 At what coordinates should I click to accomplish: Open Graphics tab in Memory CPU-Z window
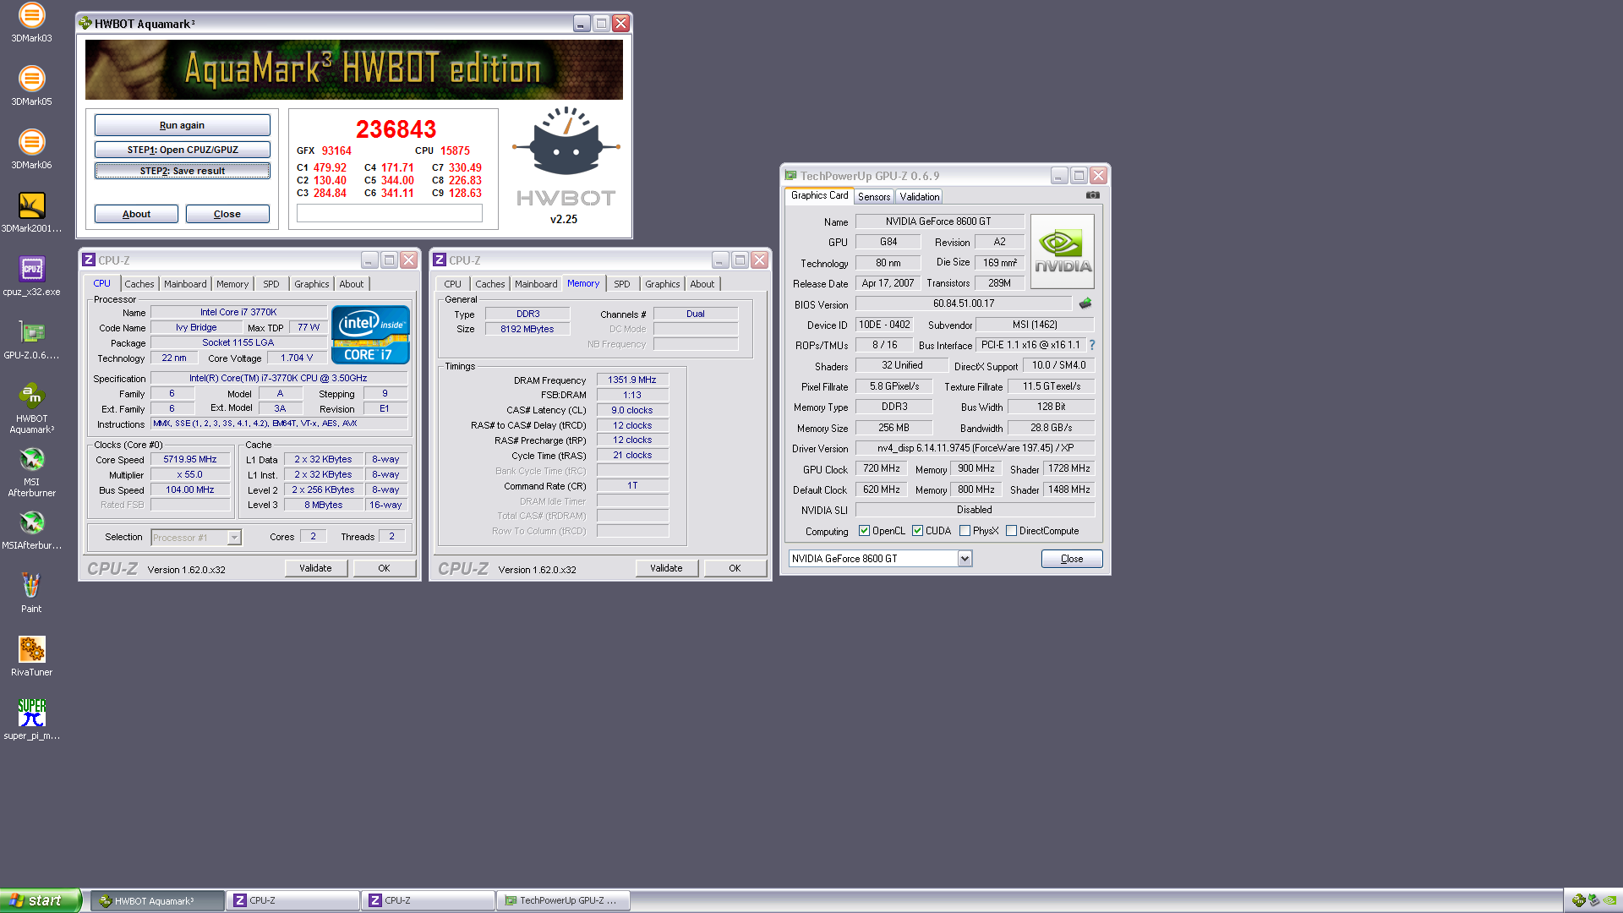coord(662,284)
